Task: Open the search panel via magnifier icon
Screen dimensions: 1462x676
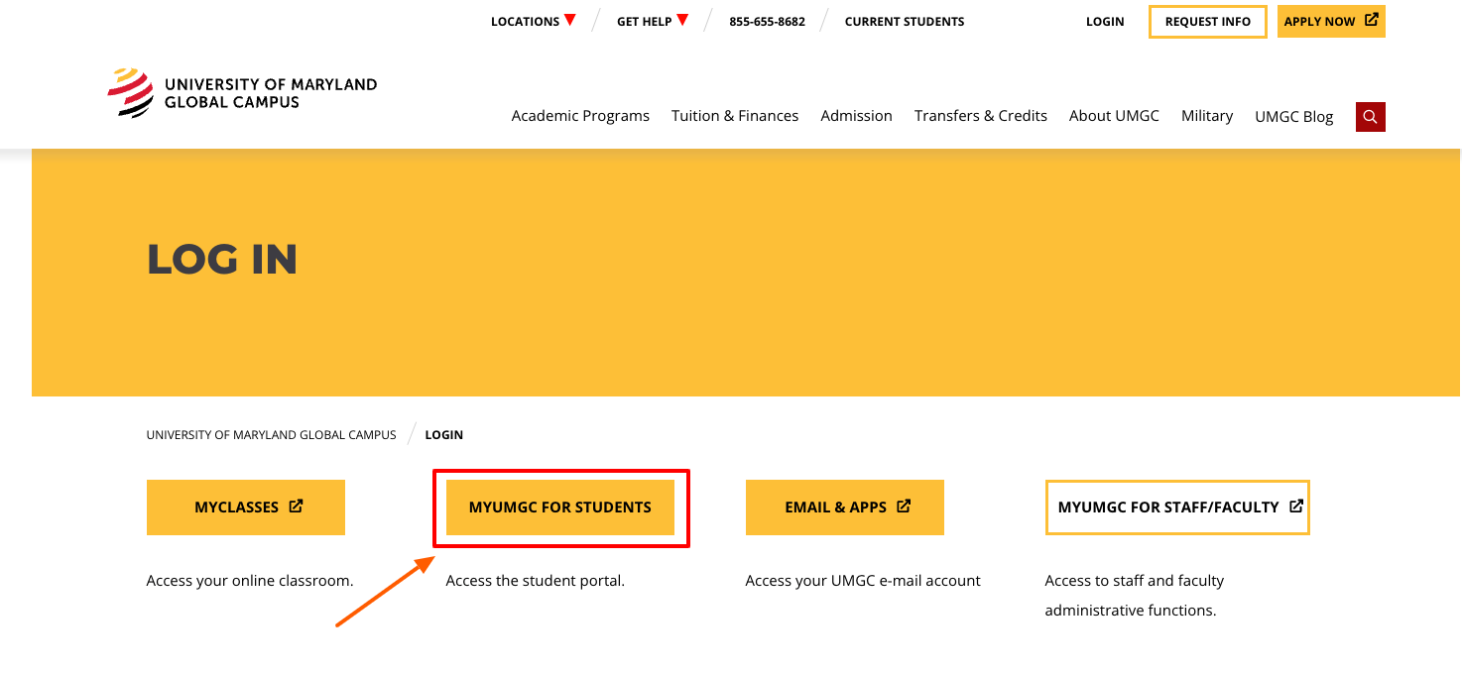Action: coord(1370,116)
